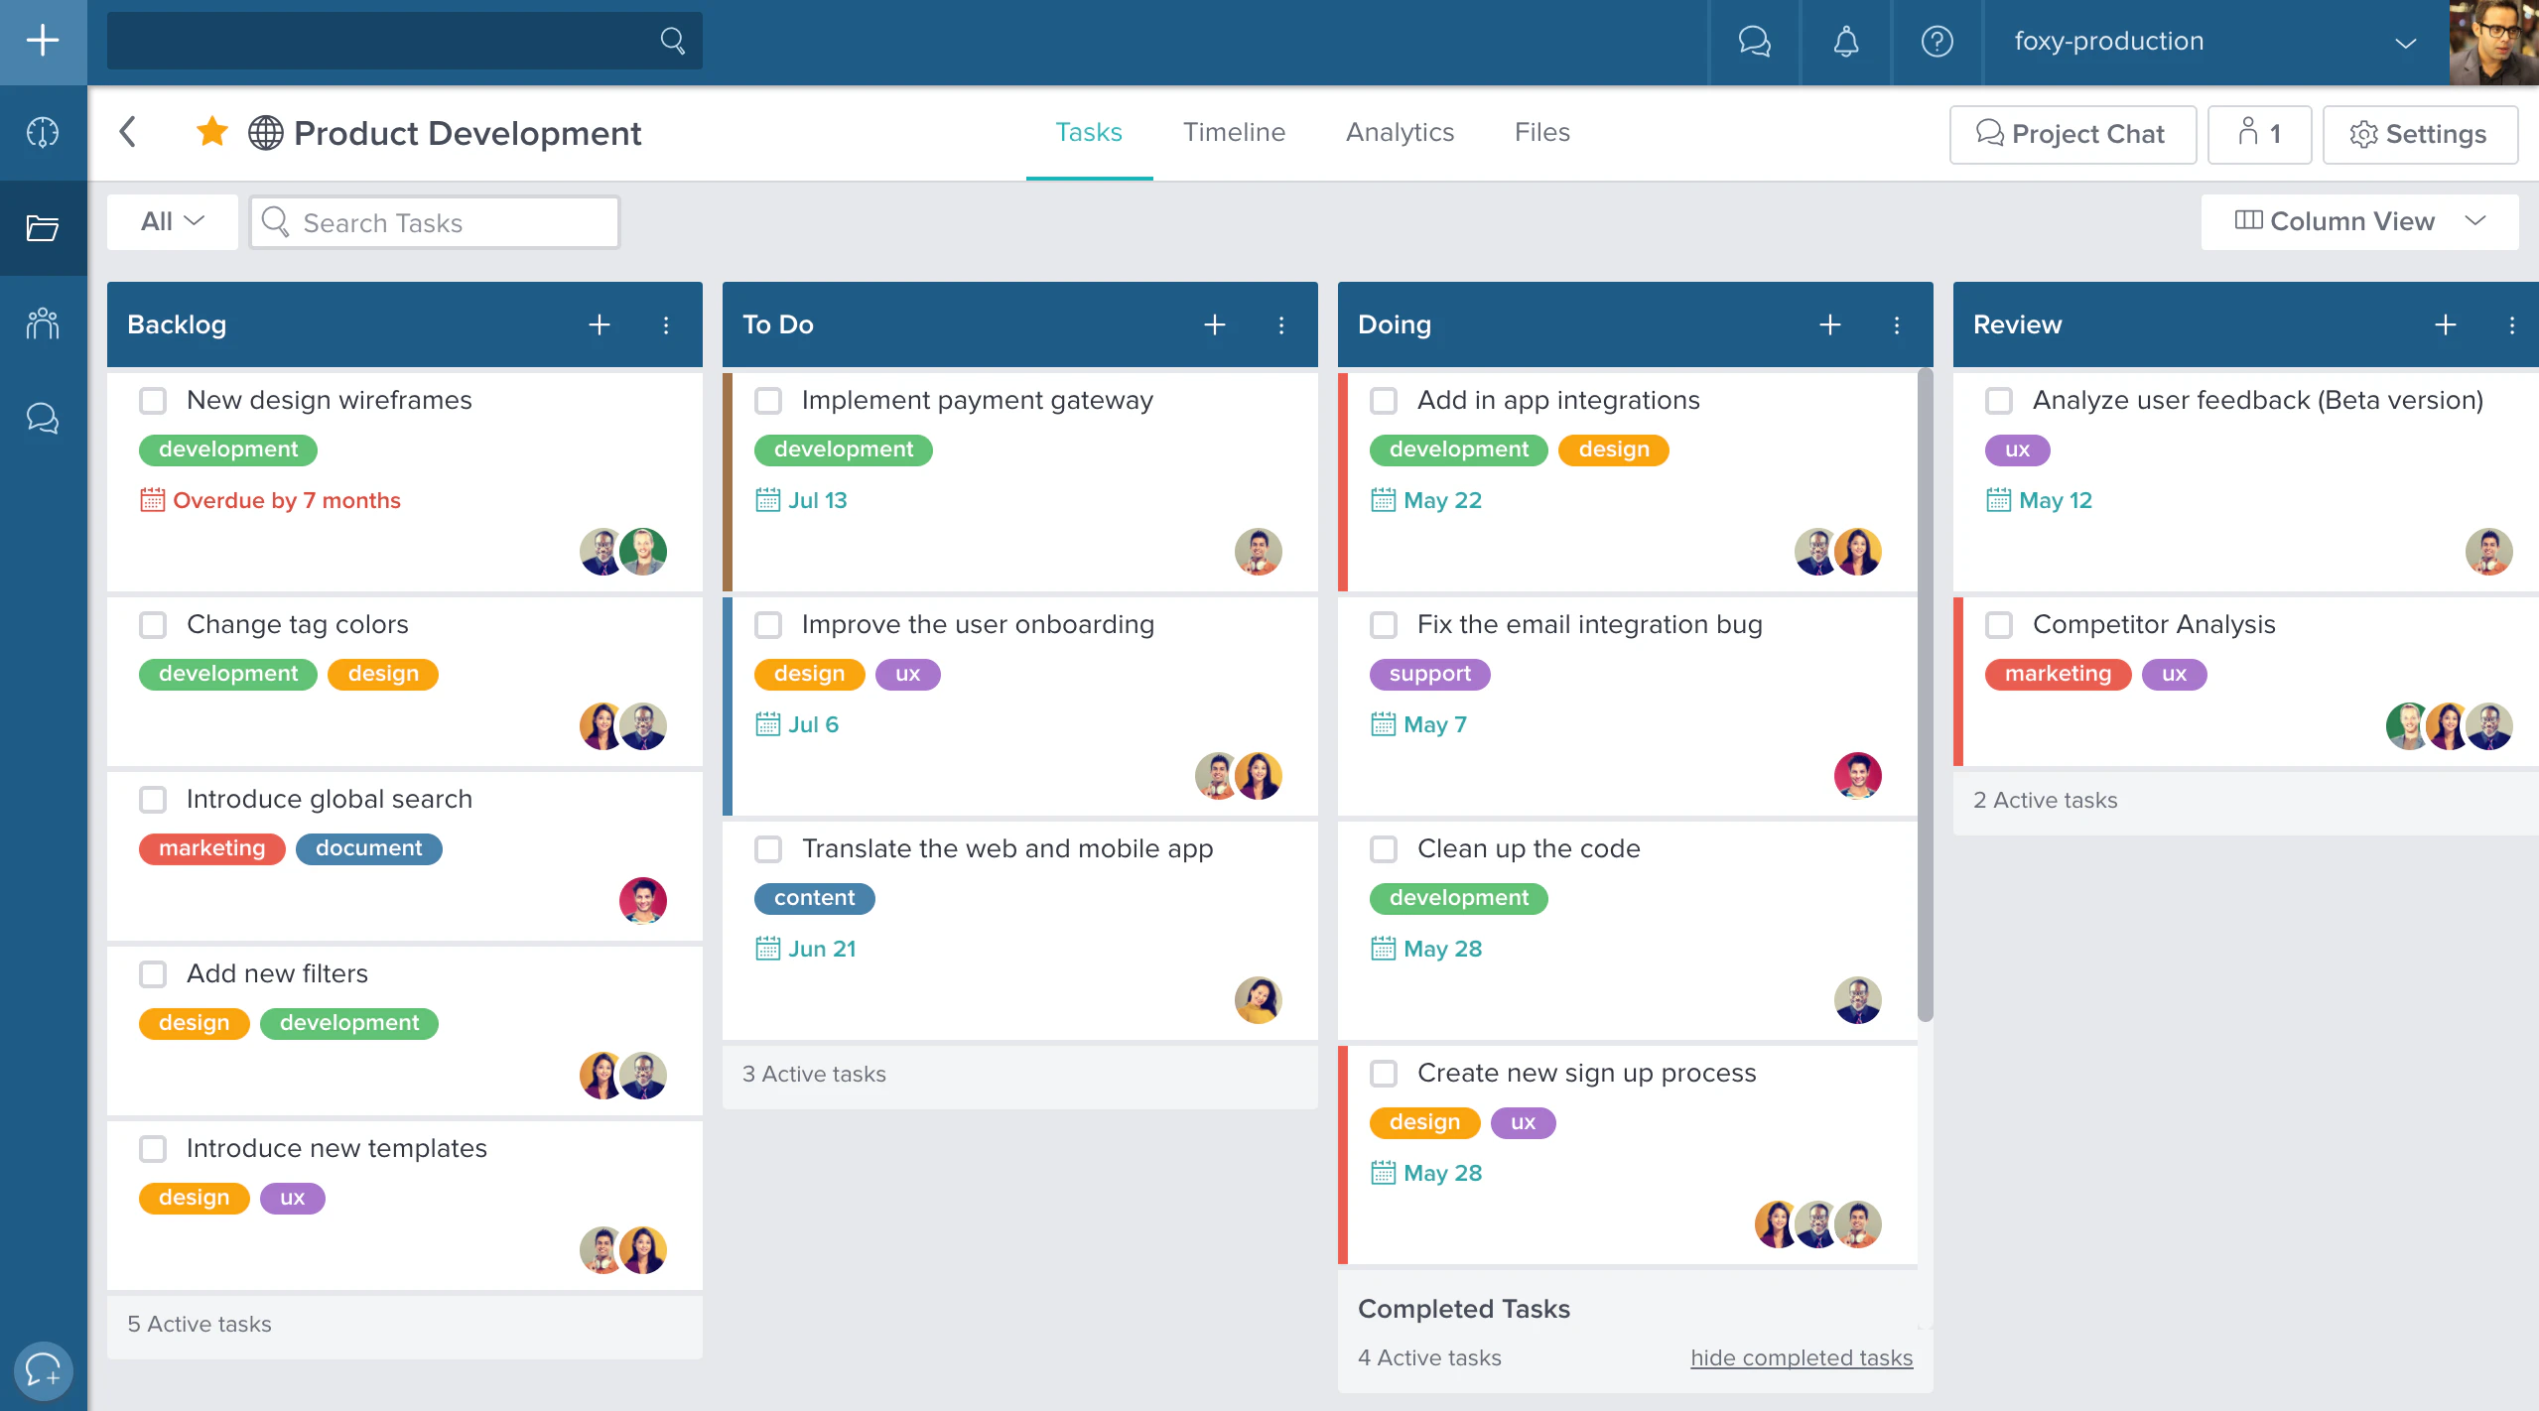2539x1411 pixels.
Task: Click the globe icon beside the project title
Action: point(266,133)
